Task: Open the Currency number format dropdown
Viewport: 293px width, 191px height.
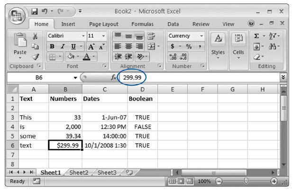Action: pos(201,36)
